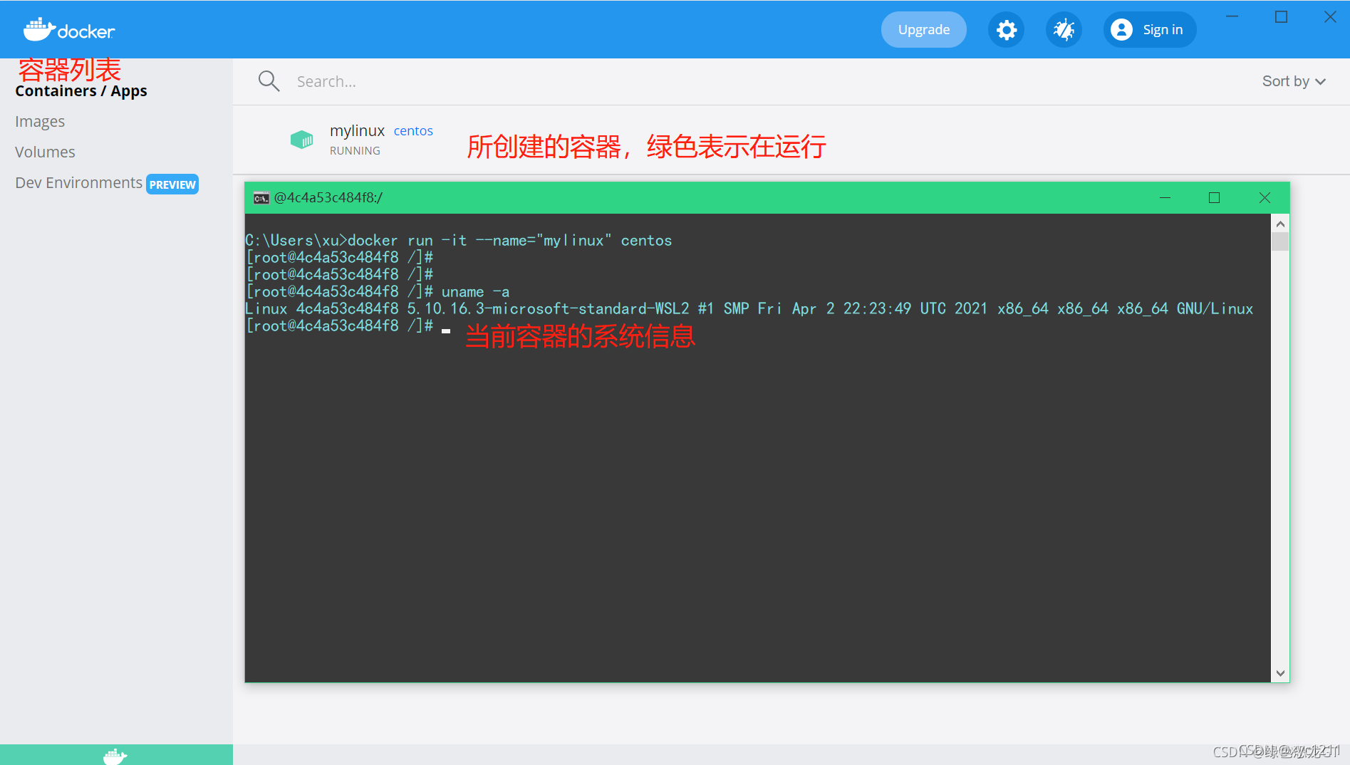This screenshot has height=765, width=1350.
Task: Click the terminal scrollbar down arrow
Action: tap(1279, 672)
